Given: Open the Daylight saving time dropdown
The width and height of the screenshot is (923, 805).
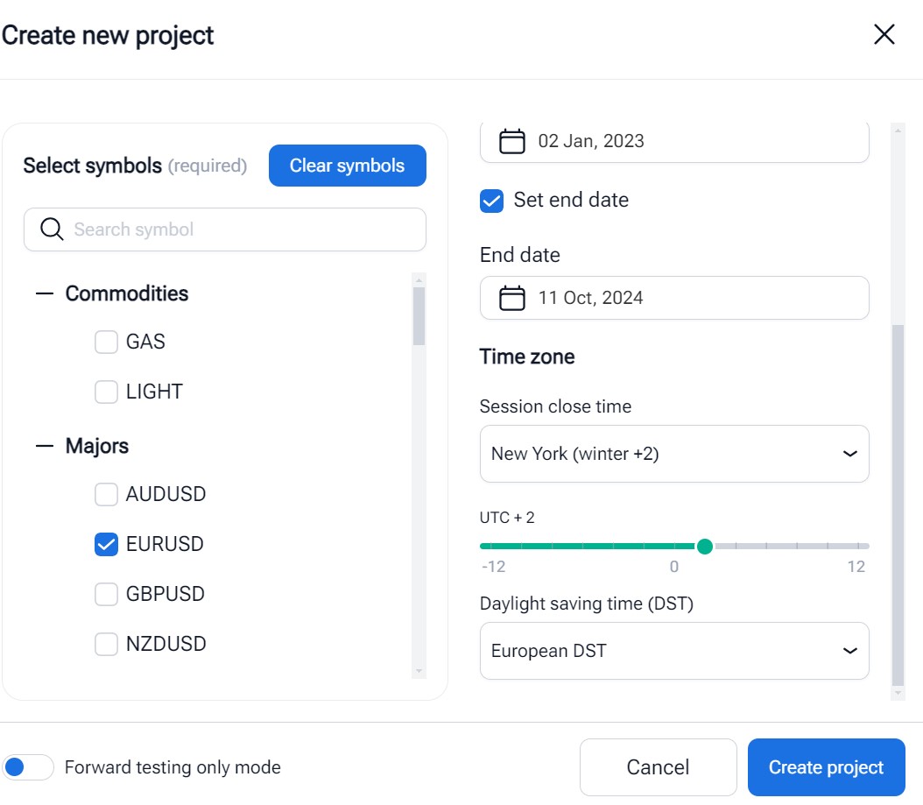Looking at the screenshot, I should pyautogui.click(x=674, y=651).
